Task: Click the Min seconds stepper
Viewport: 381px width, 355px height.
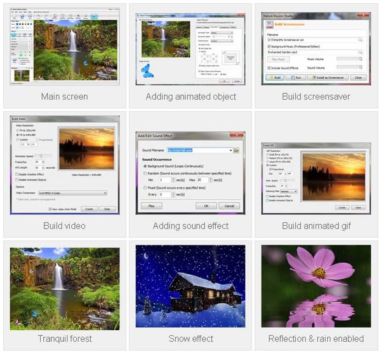Action: pos(173,180)
